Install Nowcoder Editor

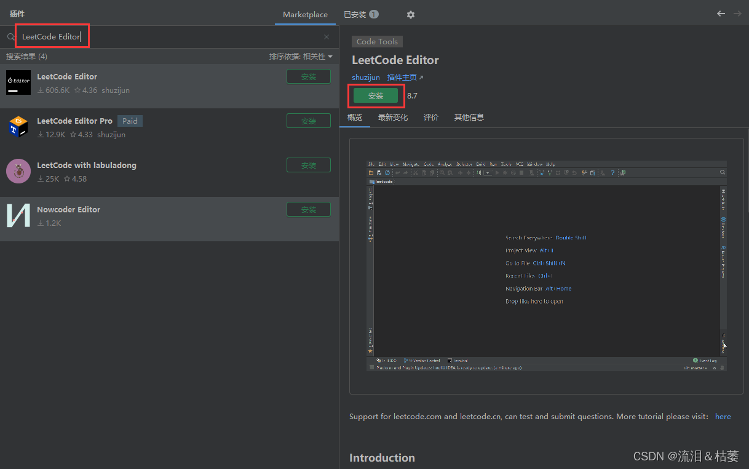(309, 210)
